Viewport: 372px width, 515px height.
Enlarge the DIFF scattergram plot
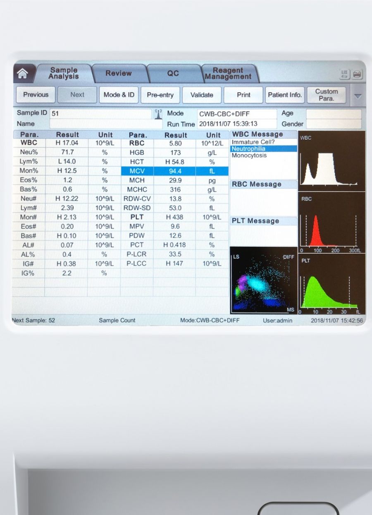(264, 280)
